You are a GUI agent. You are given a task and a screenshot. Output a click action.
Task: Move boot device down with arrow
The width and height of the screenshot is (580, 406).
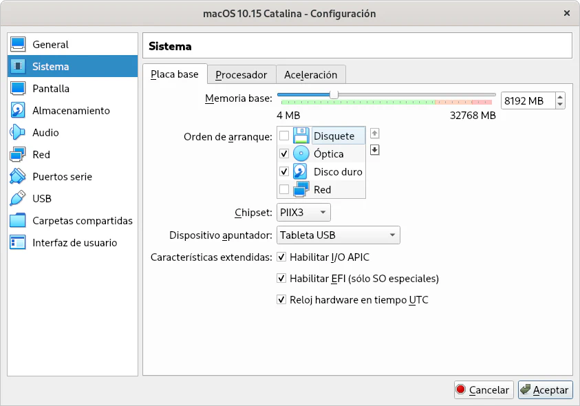375,150
